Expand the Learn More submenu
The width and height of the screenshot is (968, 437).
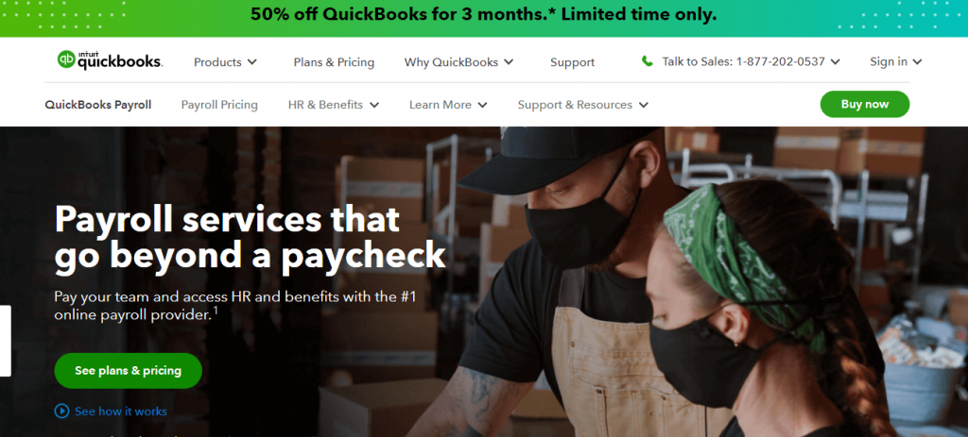(x=448, y=105)
